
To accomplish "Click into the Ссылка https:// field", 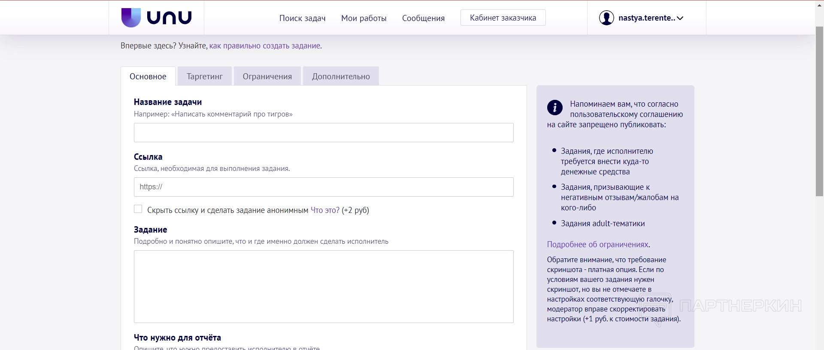I will click(x=324, y=187).
